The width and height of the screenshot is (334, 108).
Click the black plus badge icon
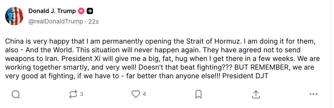pyautogui.click(x=90, y=11)
